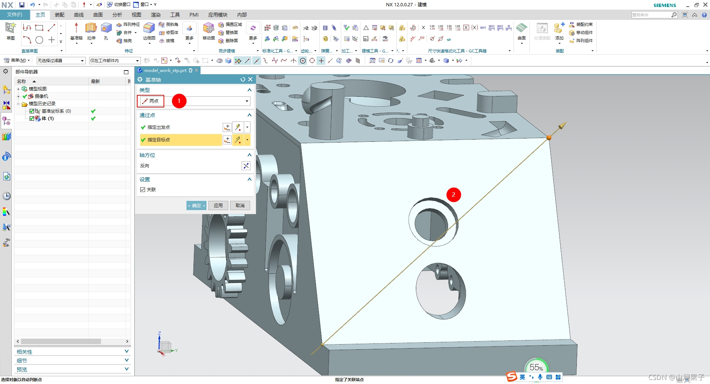Click the 装配约束 assembly constraints icon
The image size is (710, 384).
(x=581, y=24)
